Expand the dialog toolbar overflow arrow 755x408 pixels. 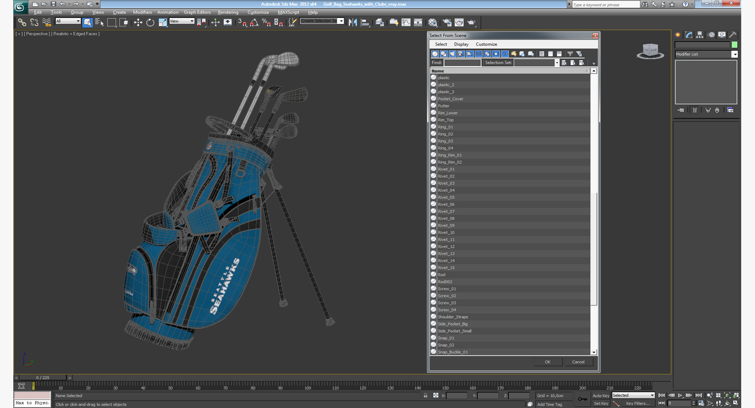click(x=594, y=63)
